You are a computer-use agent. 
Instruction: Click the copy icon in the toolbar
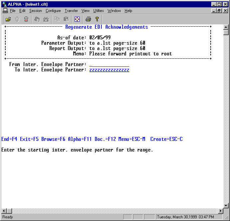pyautogui.click(x=57, y=19)
